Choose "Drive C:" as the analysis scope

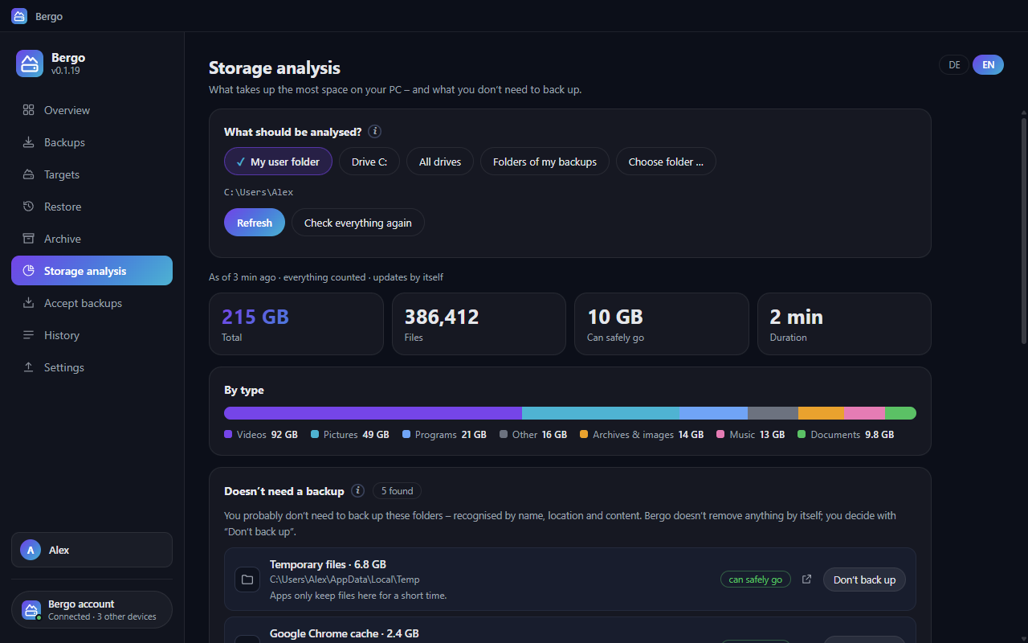pyautogui.click(x=369, y=162)
